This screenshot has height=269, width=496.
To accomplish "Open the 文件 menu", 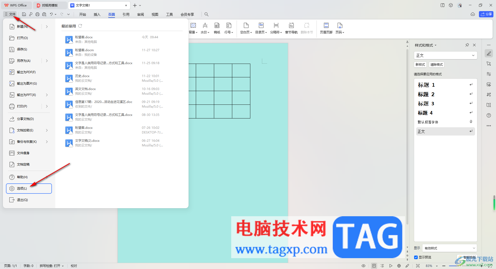I will click(x=10, y=14).
